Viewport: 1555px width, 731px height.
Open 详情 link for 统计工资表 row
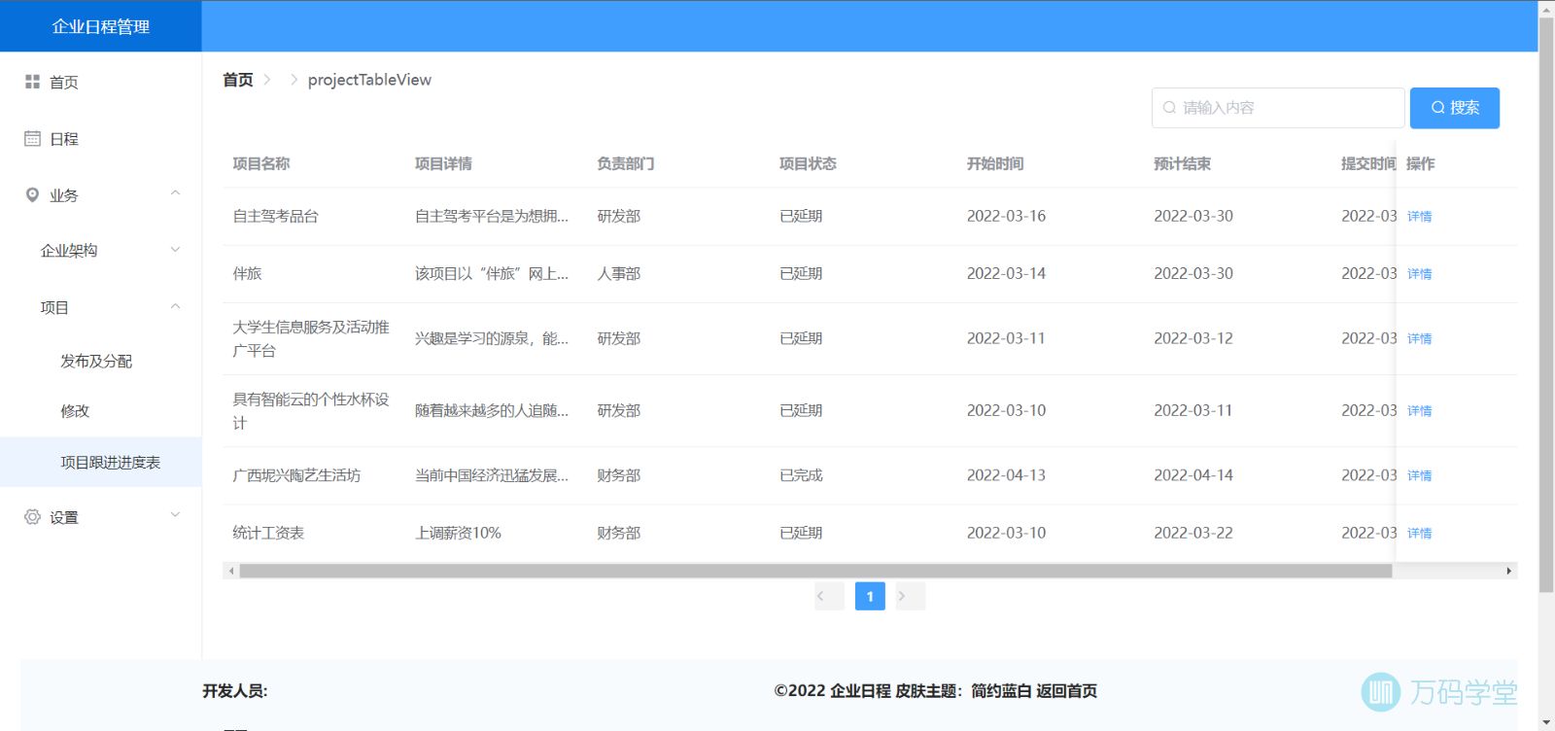point(1419,534)
